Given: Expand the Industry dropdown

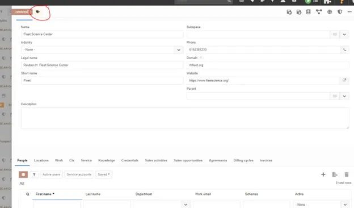Looking at the screenshot, I should tap(179, 50).
